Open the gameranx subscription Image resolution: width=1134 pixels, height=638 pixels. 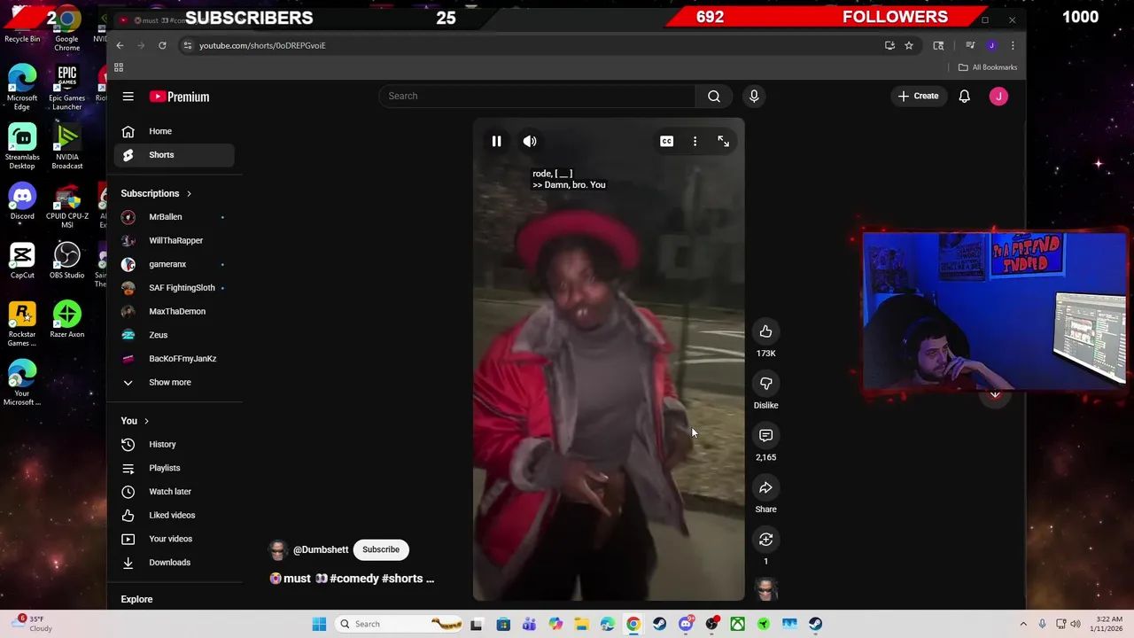pos(174,264)
